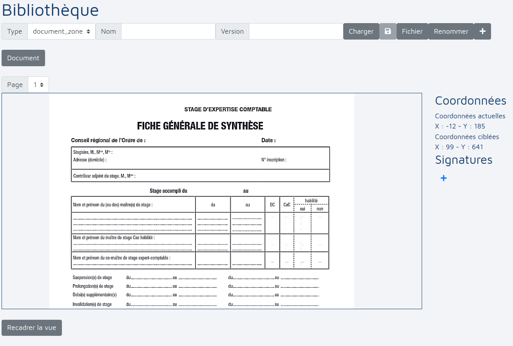The image size is (513, 346).
Task: Click the Renommer button
Action: click(451, 31)
